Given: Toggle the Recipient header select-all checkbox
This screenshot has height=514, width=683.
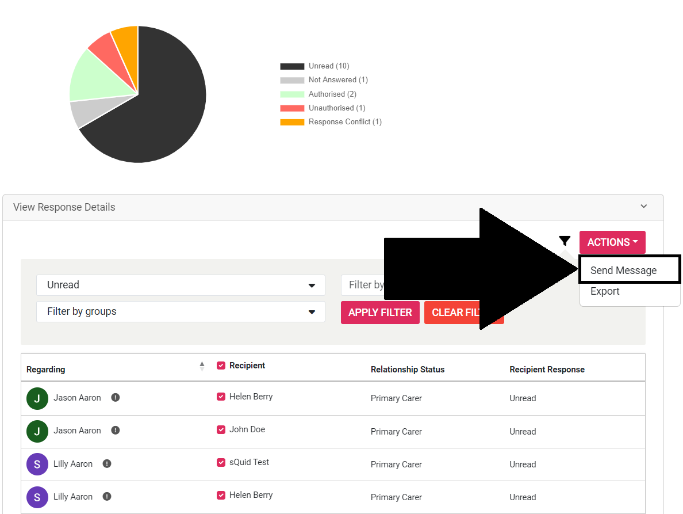Looking at the screenshot, I should click(x=221, y=365).
